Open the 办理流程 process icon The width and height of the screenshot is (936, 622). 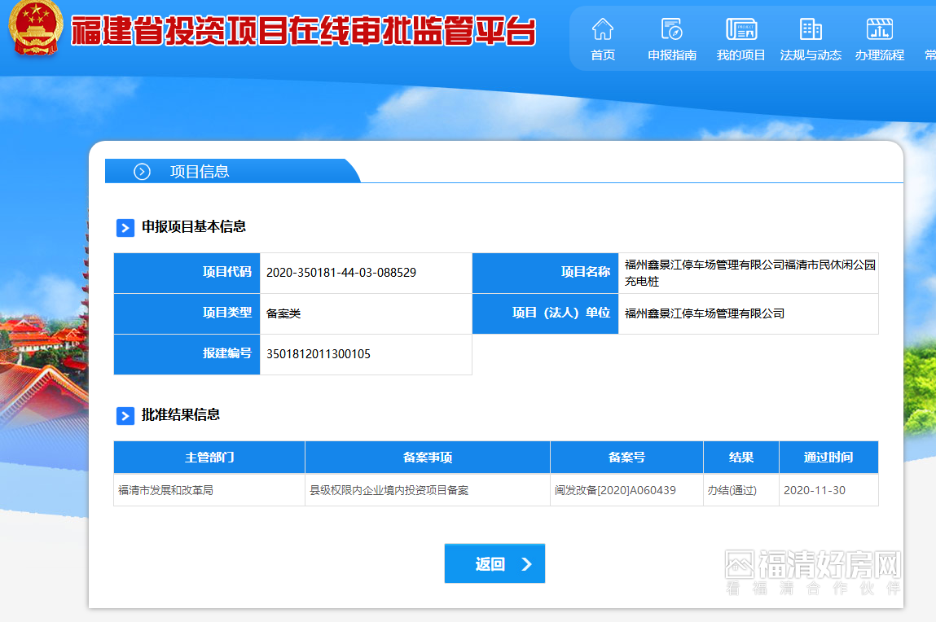point(879,28)
